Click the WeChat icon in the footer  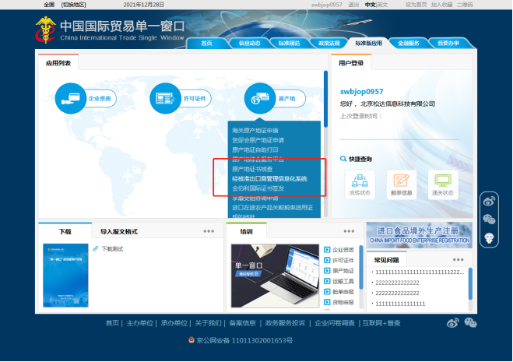pos(470,323)
